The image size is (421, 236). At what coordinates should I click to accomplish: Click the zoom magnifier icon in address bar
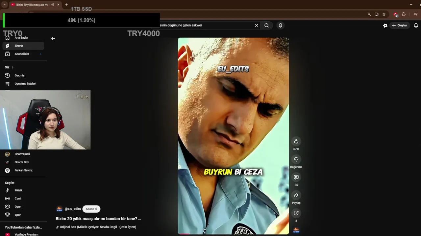(369, 14)
